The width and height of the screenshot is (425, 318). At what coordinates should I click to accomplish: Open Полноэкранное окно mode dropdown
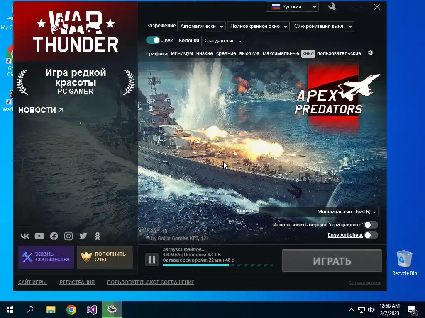point(258,26)
